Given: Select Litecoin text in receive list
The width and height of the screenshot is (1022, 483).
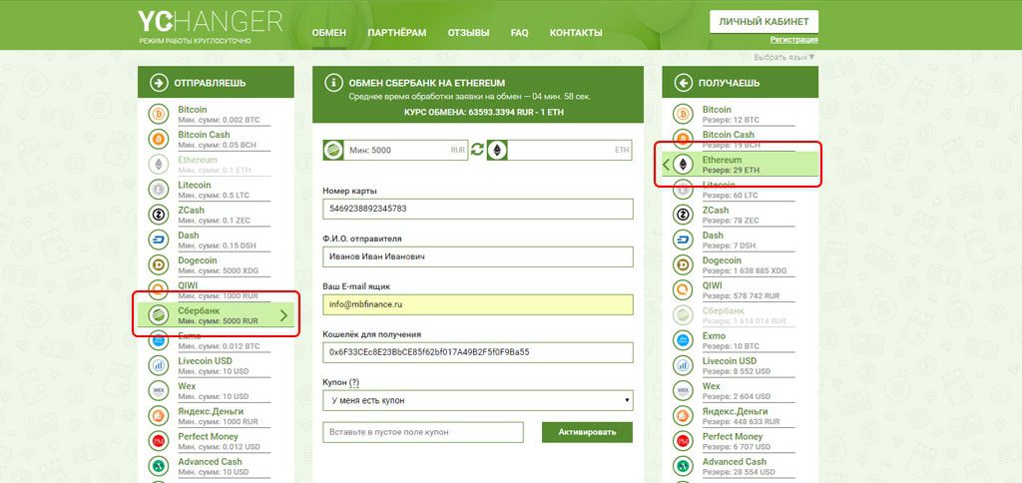Looking at the screenshot, I should coord(719,186).
